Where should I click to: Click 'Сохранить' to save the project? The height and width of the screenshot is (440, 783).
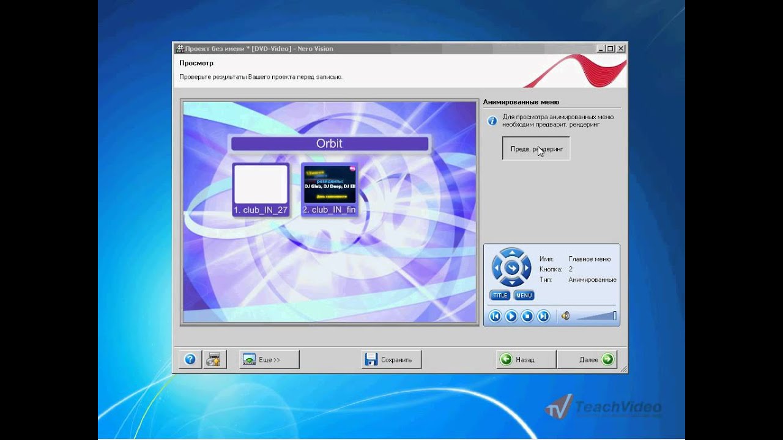pyautogui.click(x=391, y=359)
